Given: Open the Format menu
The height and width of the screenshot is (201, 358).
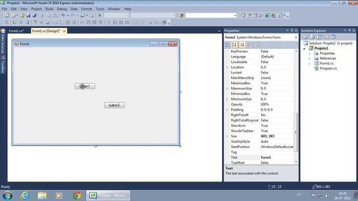Looking at the screenshot, I should pos(87,9).
